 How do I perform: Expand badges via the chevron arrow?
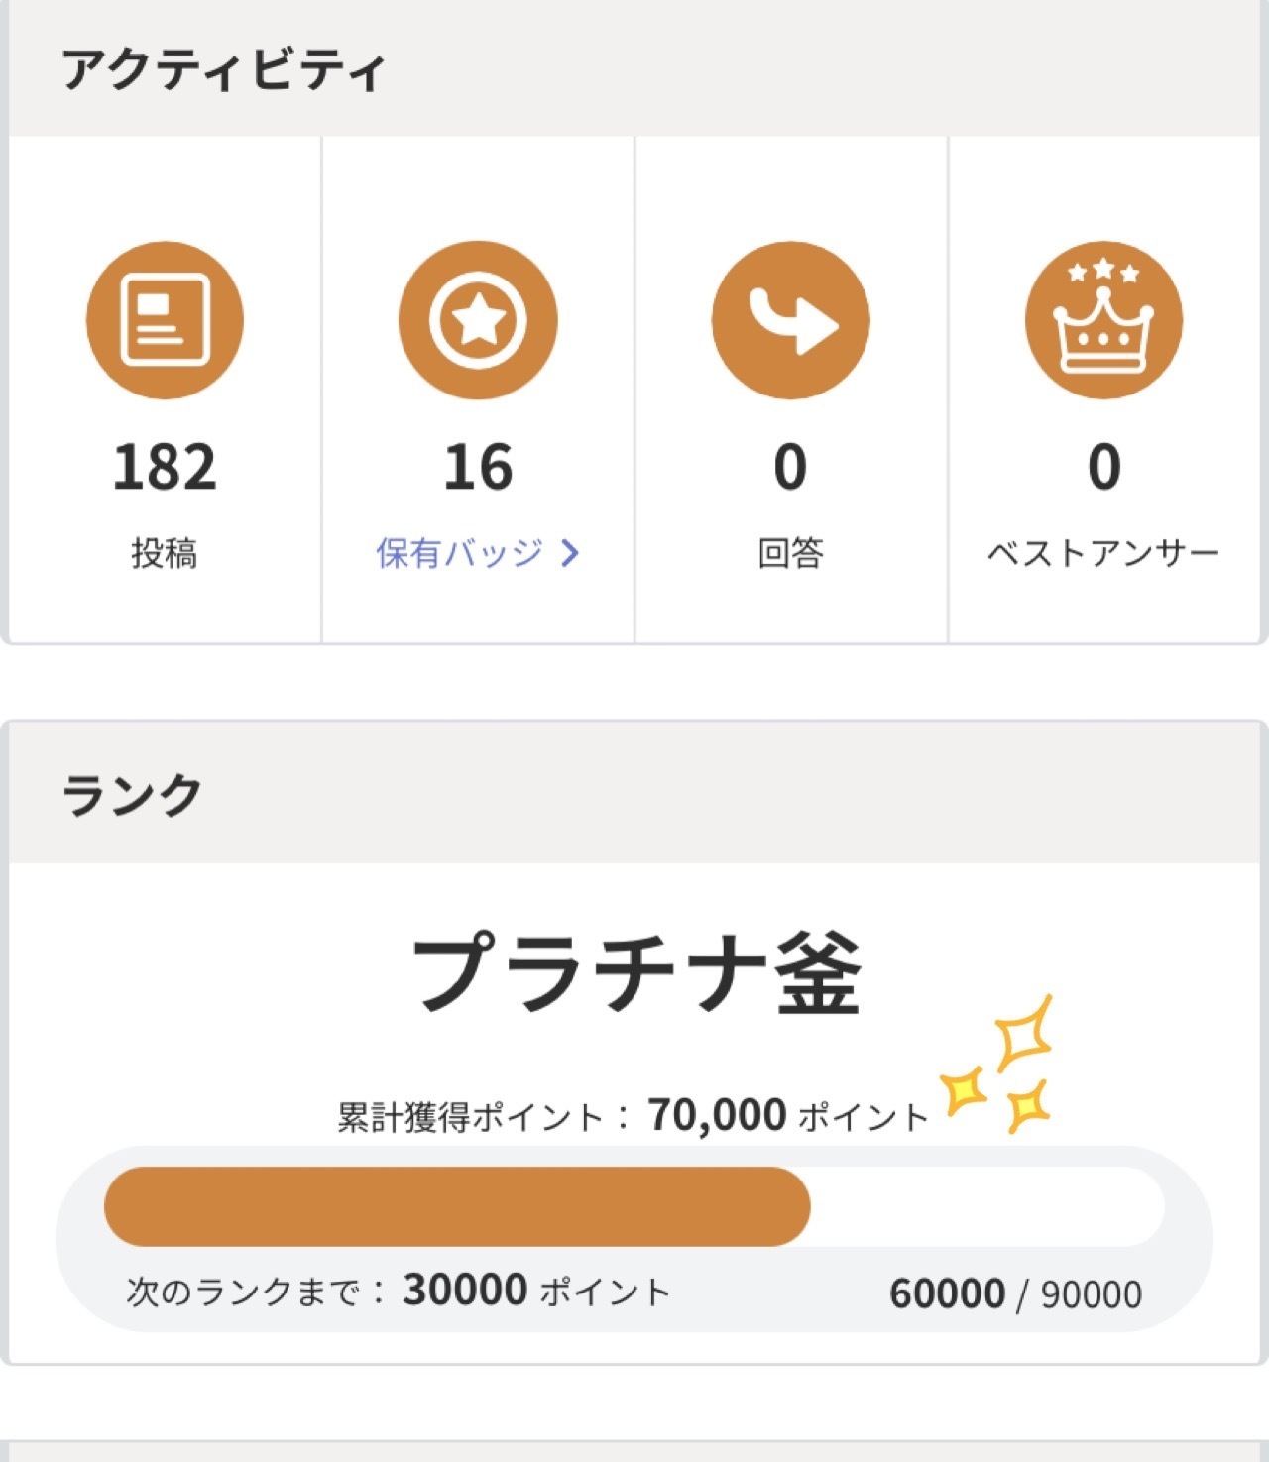570,553
